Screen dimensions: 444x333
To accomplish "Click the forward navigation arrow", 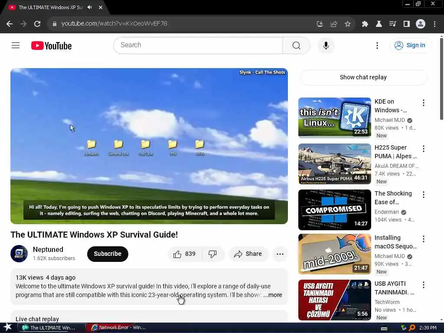I will tap(23, 24).
